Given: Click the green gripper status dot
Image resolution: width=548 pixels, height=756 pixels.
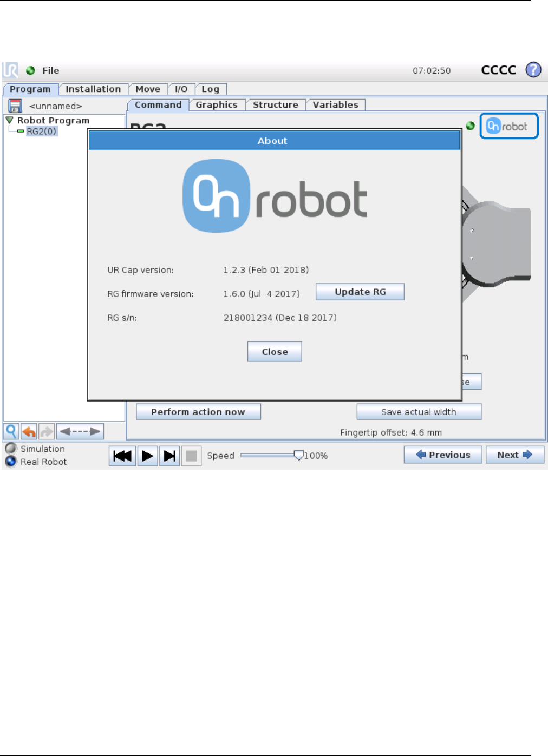Looking at the screenshot, I should pyautogui.click(x=470, y=126).
